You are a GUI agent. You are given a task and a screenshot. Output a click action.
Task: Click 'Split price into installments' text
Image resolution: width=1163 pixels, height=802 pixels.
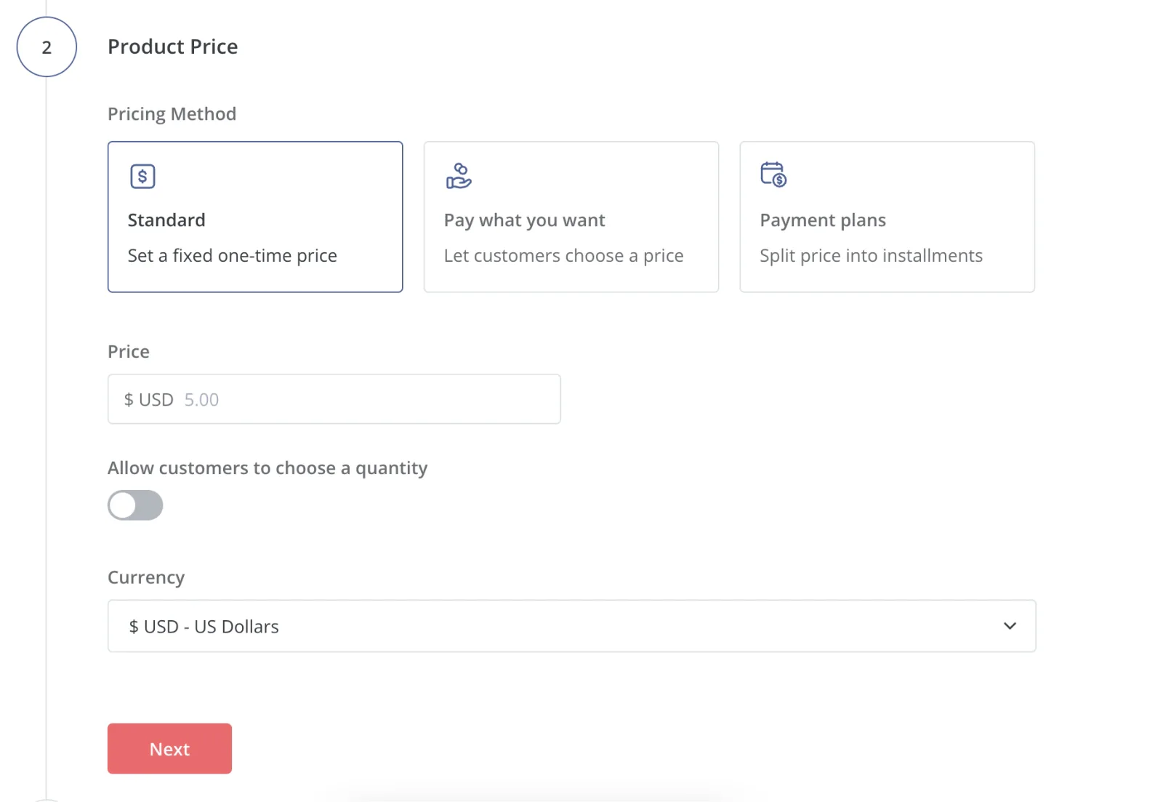pos(871,256)
